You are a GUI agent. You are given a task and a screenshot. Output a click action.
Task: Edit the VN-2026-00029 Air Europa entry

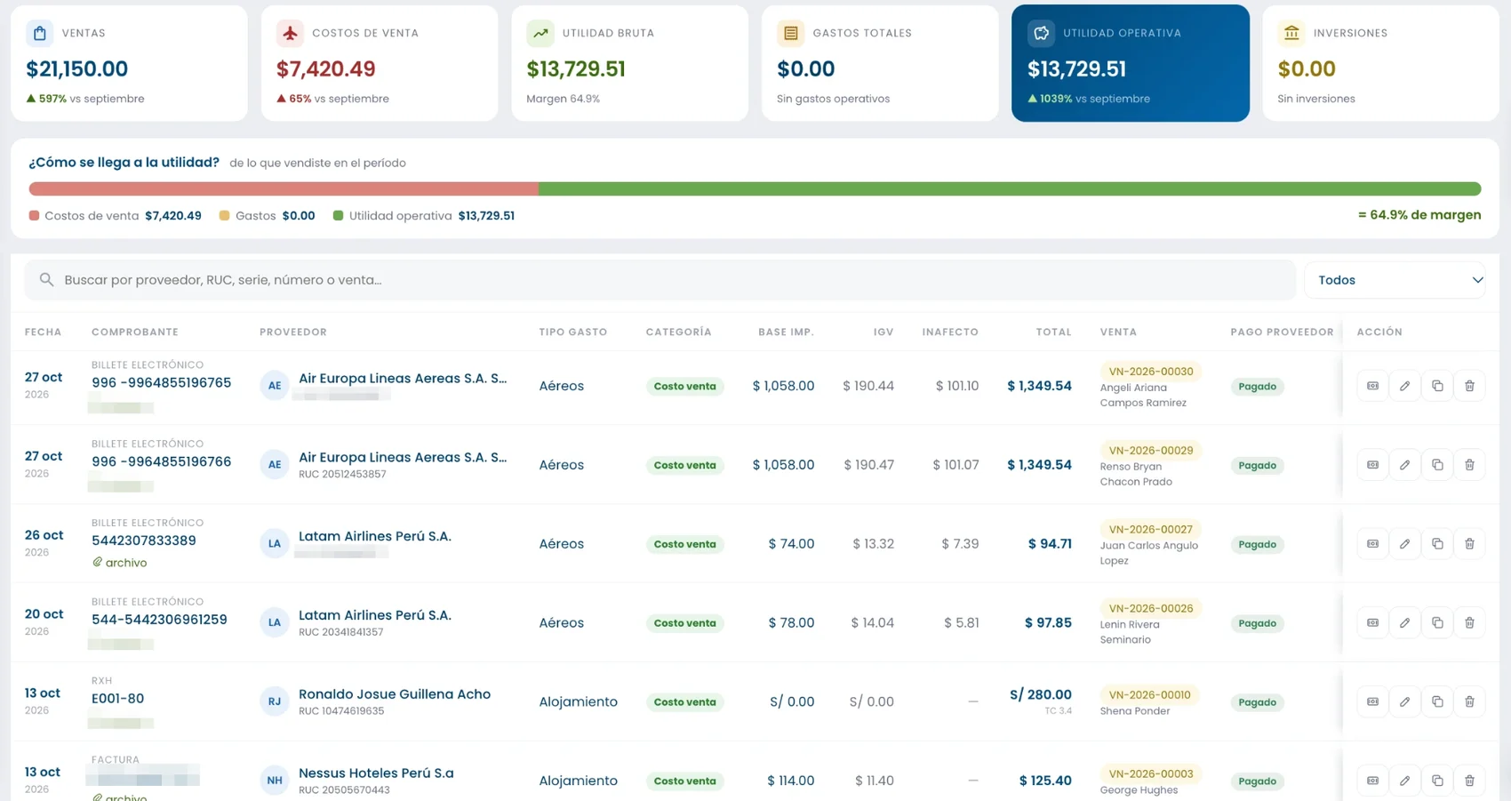click(x=1404, y=465)
